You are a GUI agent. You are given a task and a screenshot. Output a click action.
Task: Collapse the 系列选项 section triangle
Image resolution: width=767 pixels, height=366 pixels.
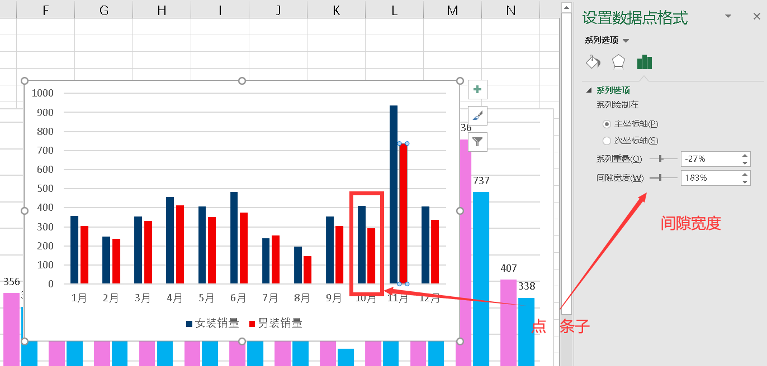click(589, 90)
